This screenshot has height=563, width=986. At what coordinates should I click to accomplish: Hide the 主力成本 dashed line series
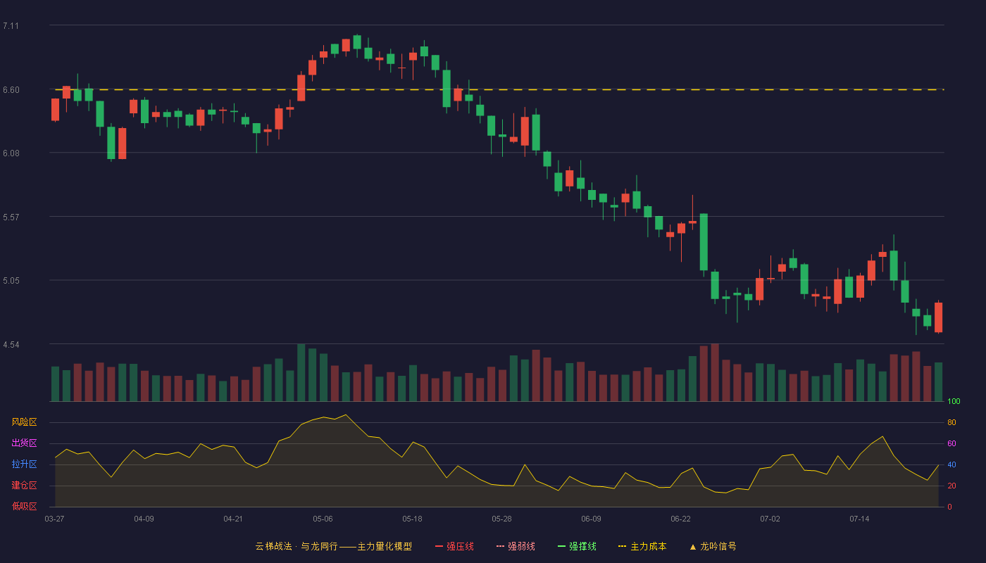tap(642, 546)
